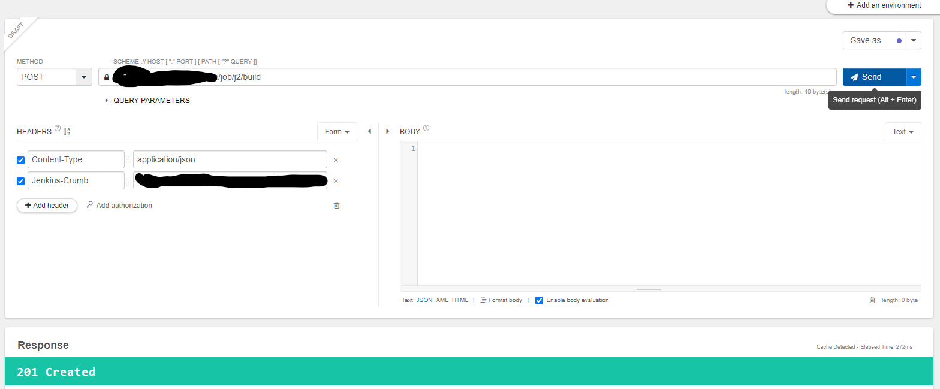Image resolution: width=940 pixels, height=389 pixels.
Task: Click the Content-Type header name field
Action: click(x=76, y=159)
